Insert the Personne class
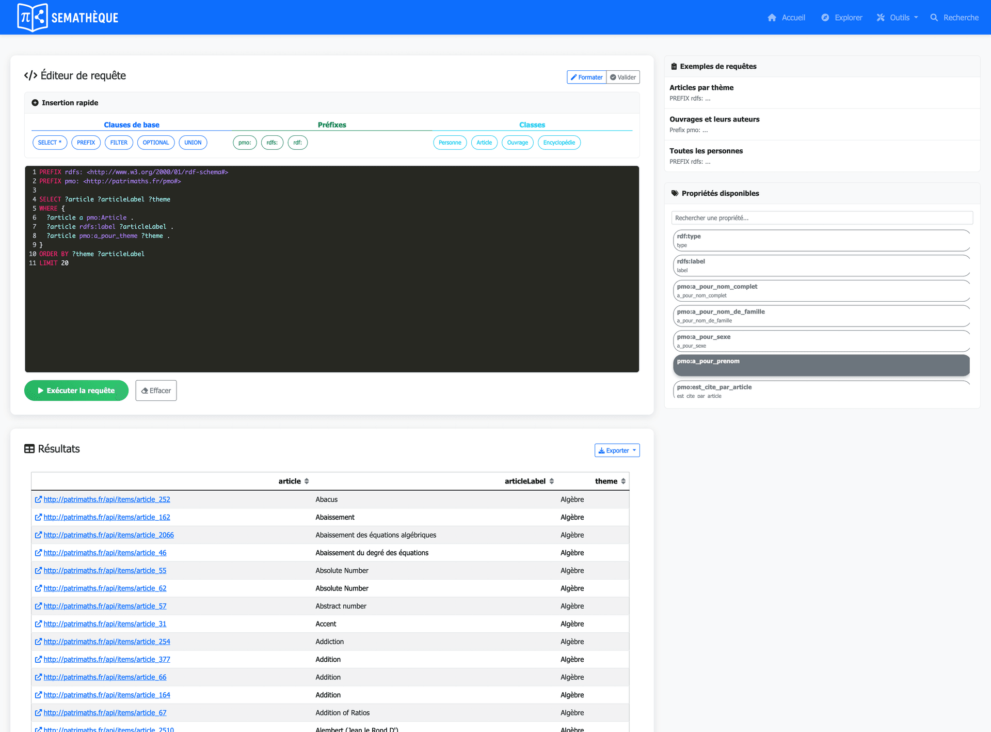The width and height of the screenshot is (991, 732). [450, 143]
